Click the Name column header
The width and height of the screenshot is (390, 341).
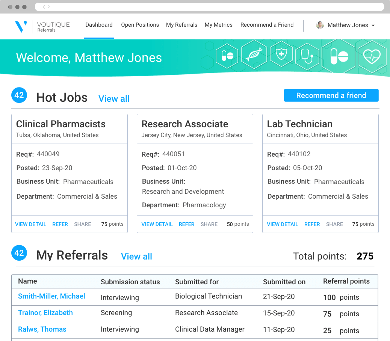tap(27, 281)
